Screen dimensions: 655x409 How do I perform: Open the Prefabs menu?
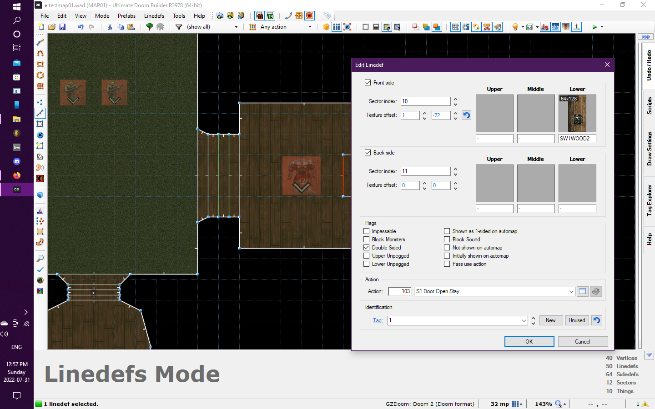coord(126,16)
